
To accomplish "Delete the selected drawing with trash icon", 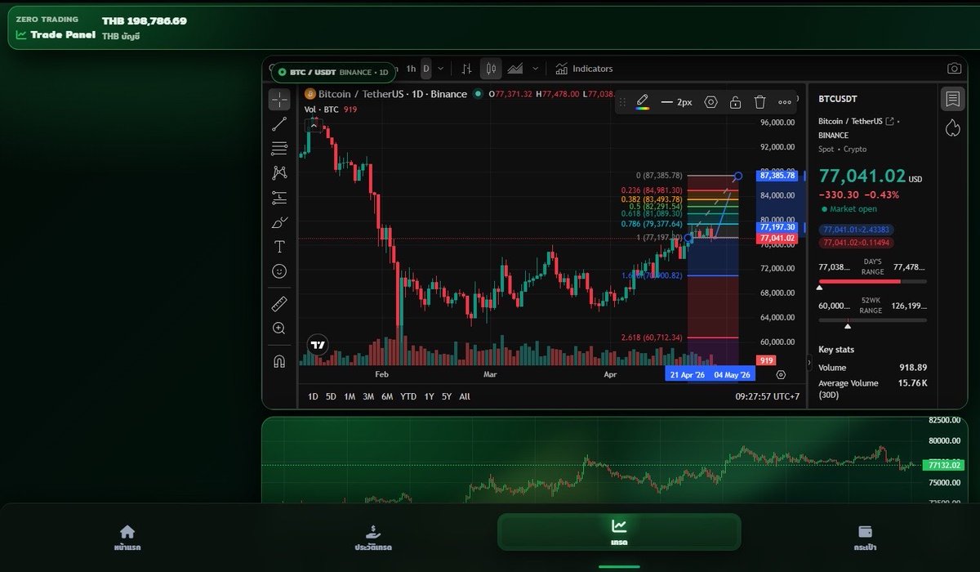I will click(759, 102).
